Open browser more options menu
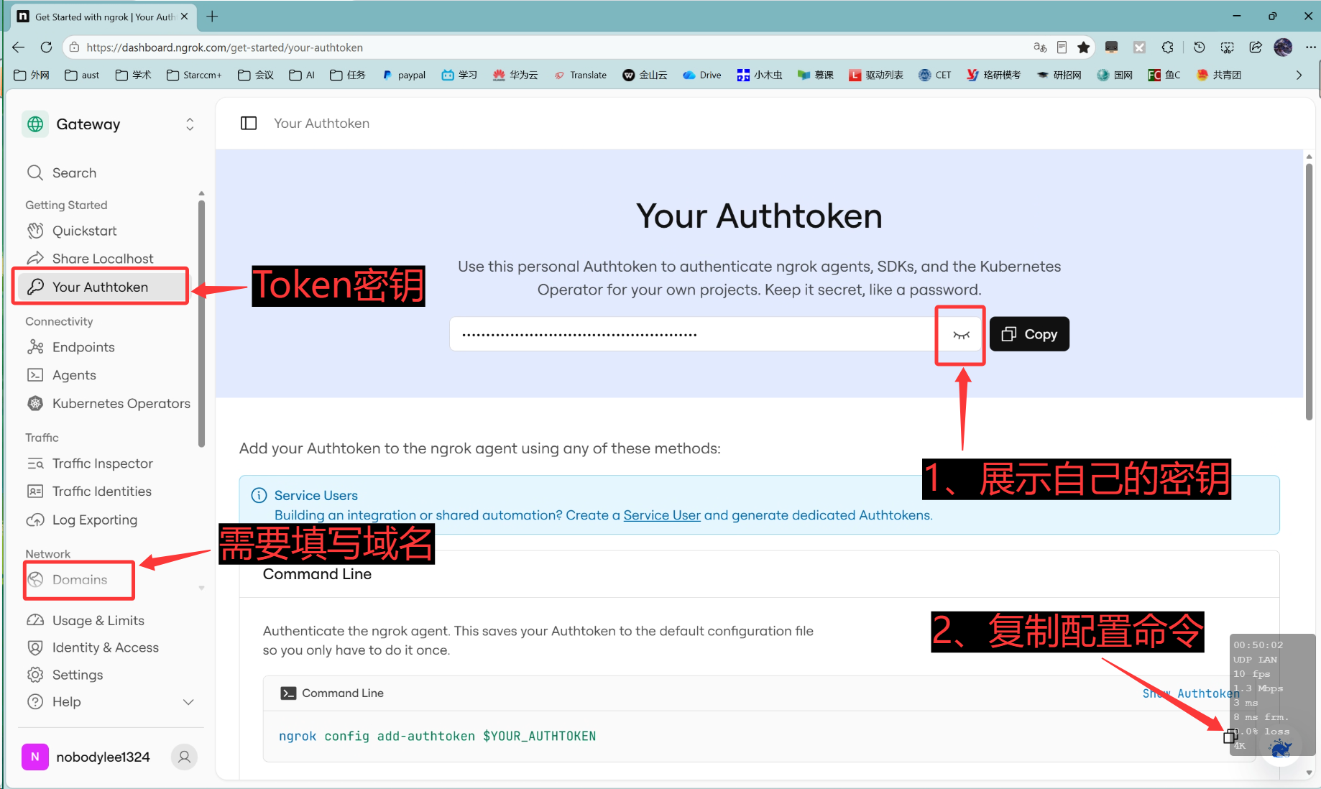The image size is (1321, 789). click(1310, 47)
